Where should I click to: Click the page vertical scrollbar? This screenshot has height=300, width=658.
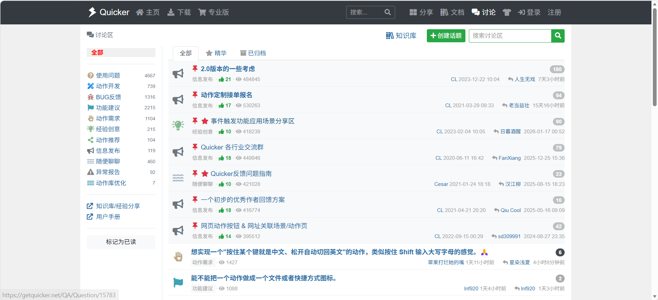click(655, 150)
